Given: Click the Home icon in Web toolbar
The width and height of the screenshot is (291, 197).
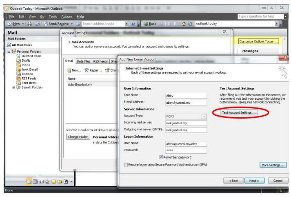Looking at the screenshot, I should (x=184, y=24).
